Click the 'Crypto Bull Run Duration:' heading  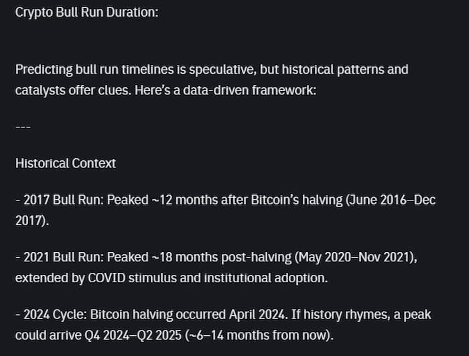(x=86, y=13)
